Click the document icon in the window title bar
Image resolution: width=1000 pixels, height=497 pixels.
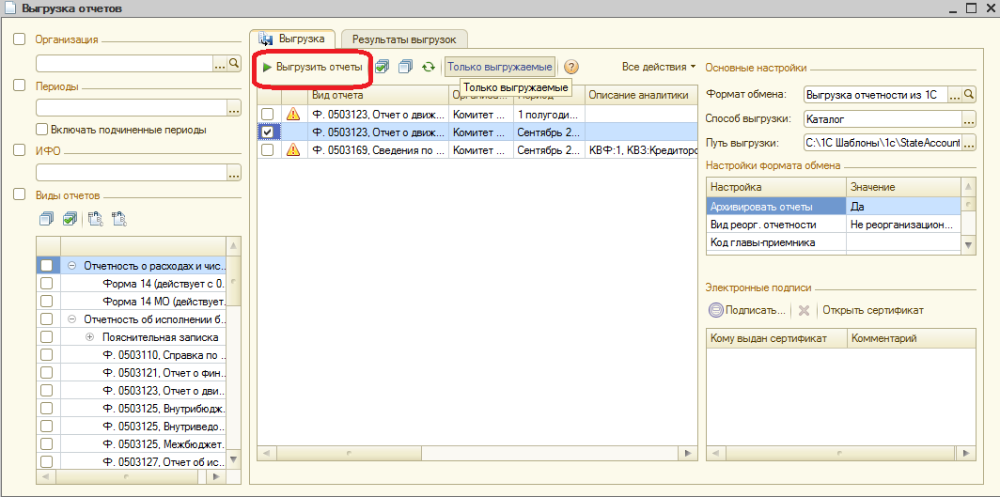10,8
